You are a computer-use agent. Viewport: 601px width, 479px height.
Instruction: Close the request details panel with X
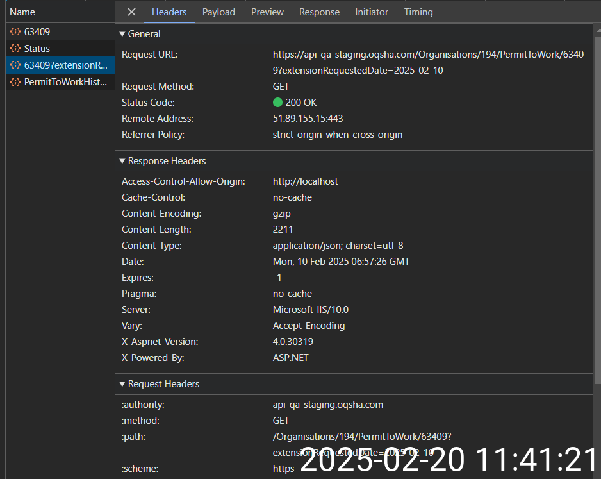coord(131,12)
